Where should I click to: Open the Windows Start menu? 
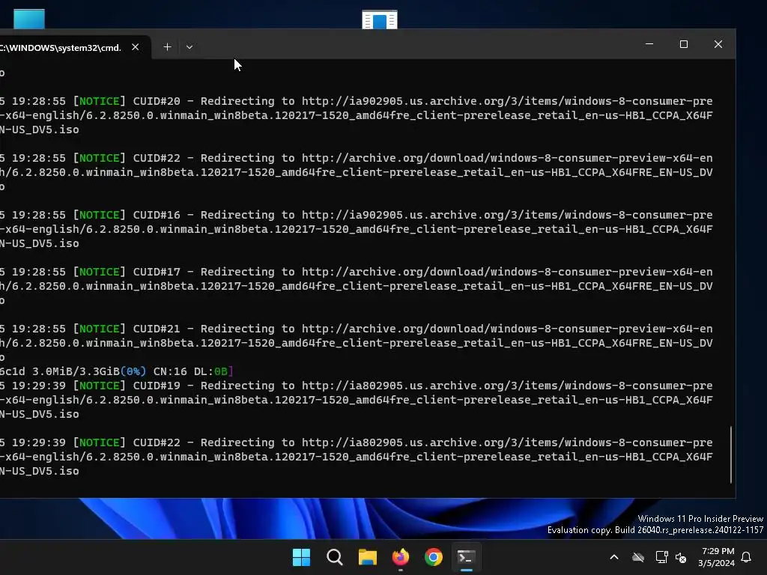(301, 557)
